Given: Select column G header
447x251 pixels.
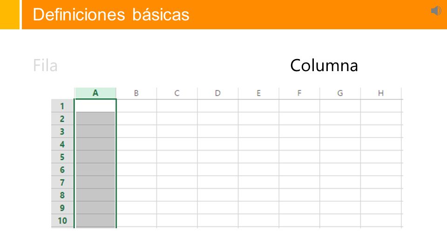Looking at the screenshot, I should 340,93.
